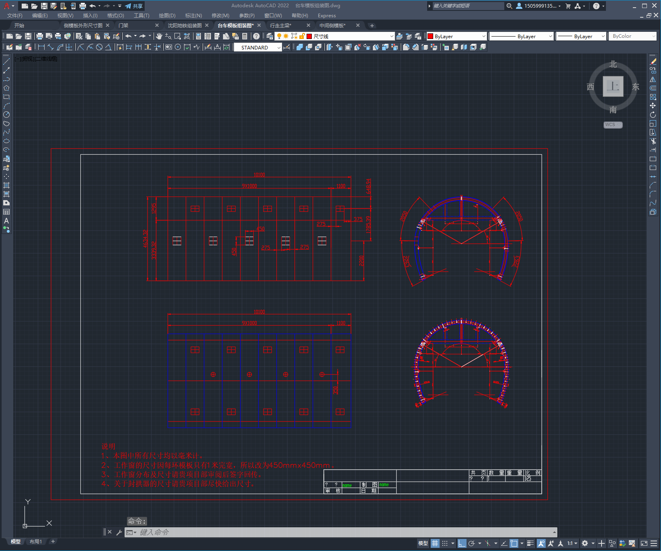This screenshot has height=551, width=661.
Task: Select the Circle draw tool
Action: coord(6,115)
